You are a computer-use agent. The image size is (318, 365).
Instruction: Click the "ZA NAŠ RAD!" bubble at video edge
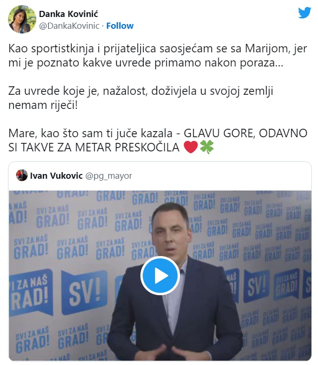[30, 292]
